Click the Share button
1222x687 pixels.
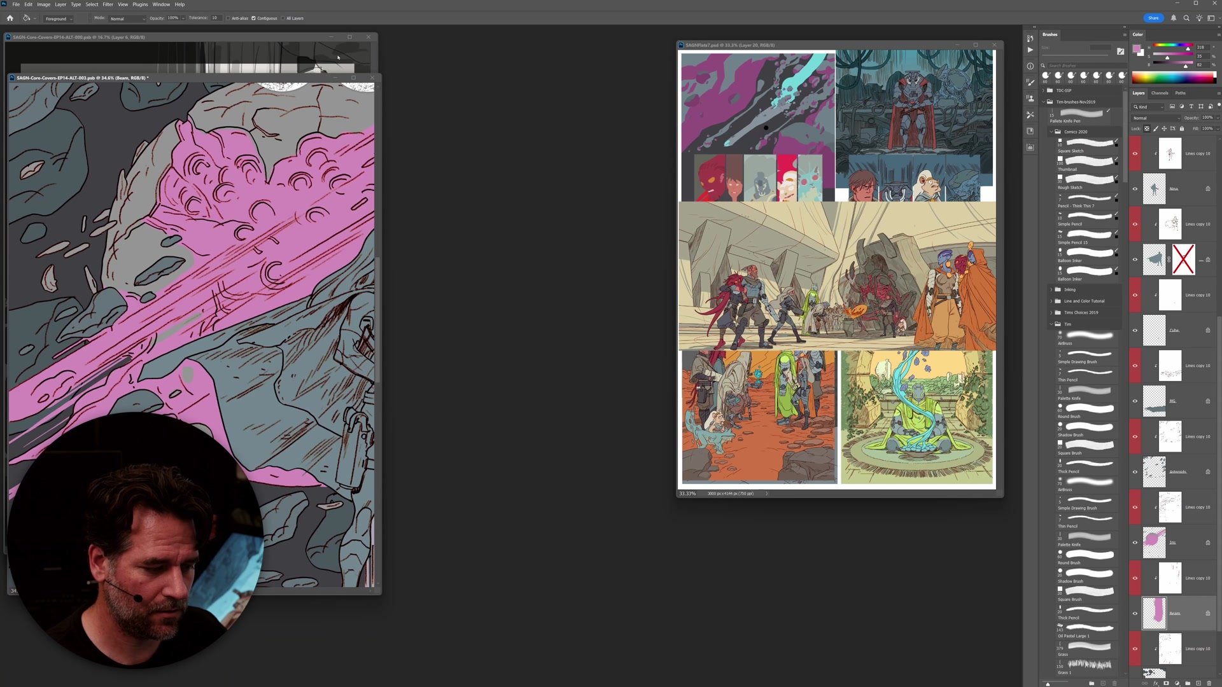click(x=1153, y=18)
